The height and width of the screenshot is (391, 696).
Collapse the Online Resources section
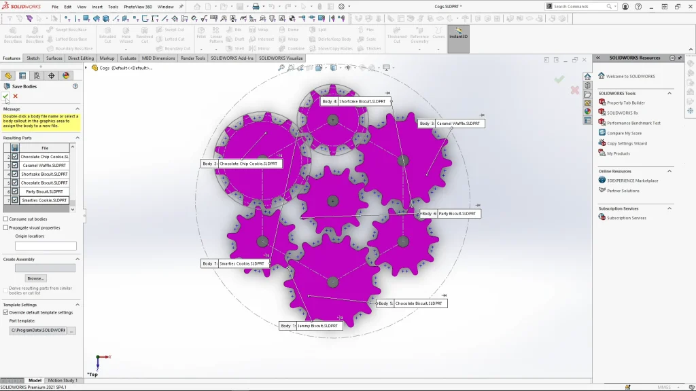669,171
